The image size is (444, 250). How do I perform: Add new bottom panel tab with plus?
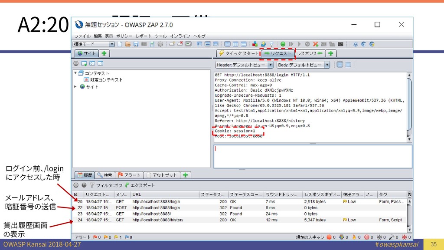click(186, 175)
